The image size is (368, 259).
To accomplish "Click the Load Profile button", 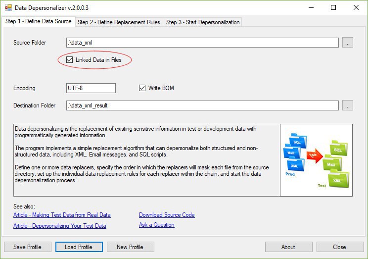I will 79,247.
